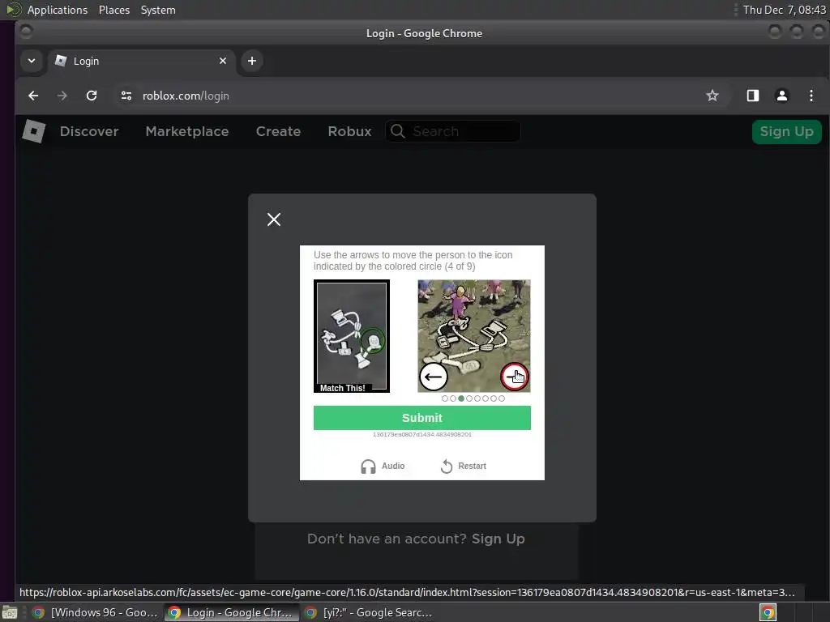
Task: Click the captcha instruction text
Action: (x=413, y=261)
